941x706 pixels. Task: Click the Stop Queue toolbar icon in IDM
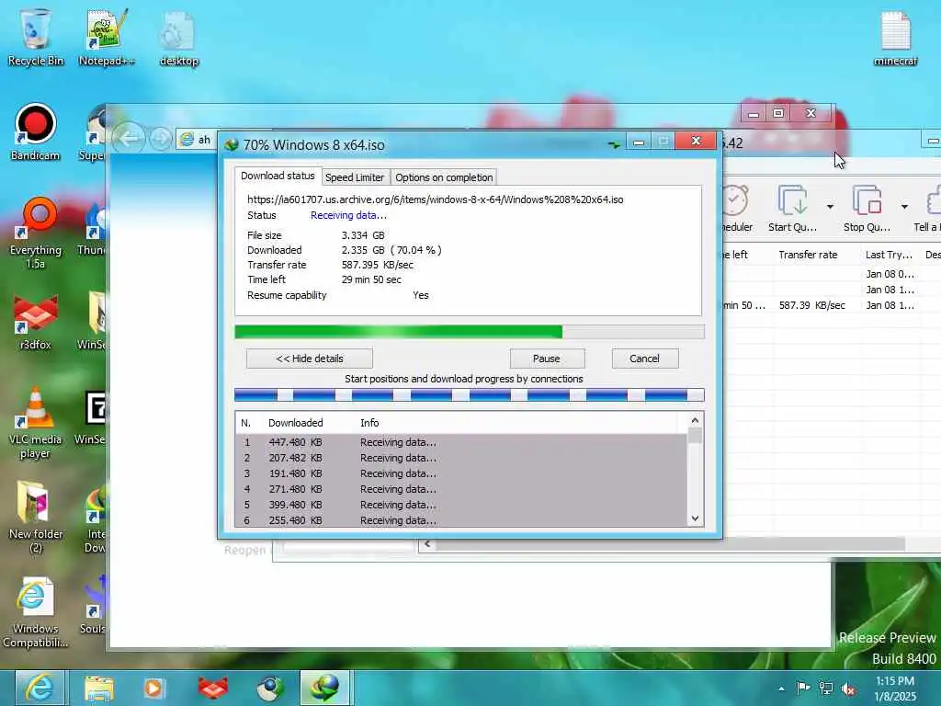[x=867, y=208]
